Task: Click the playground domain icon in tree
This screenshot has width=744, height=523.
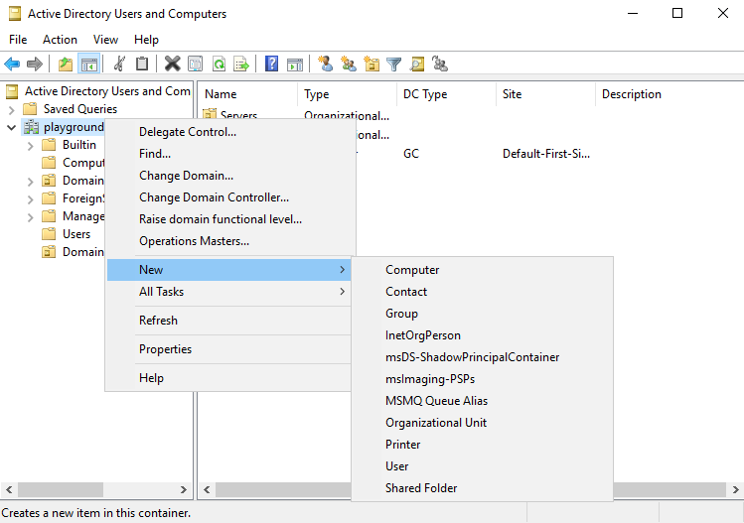Action: tap(32, 127)
